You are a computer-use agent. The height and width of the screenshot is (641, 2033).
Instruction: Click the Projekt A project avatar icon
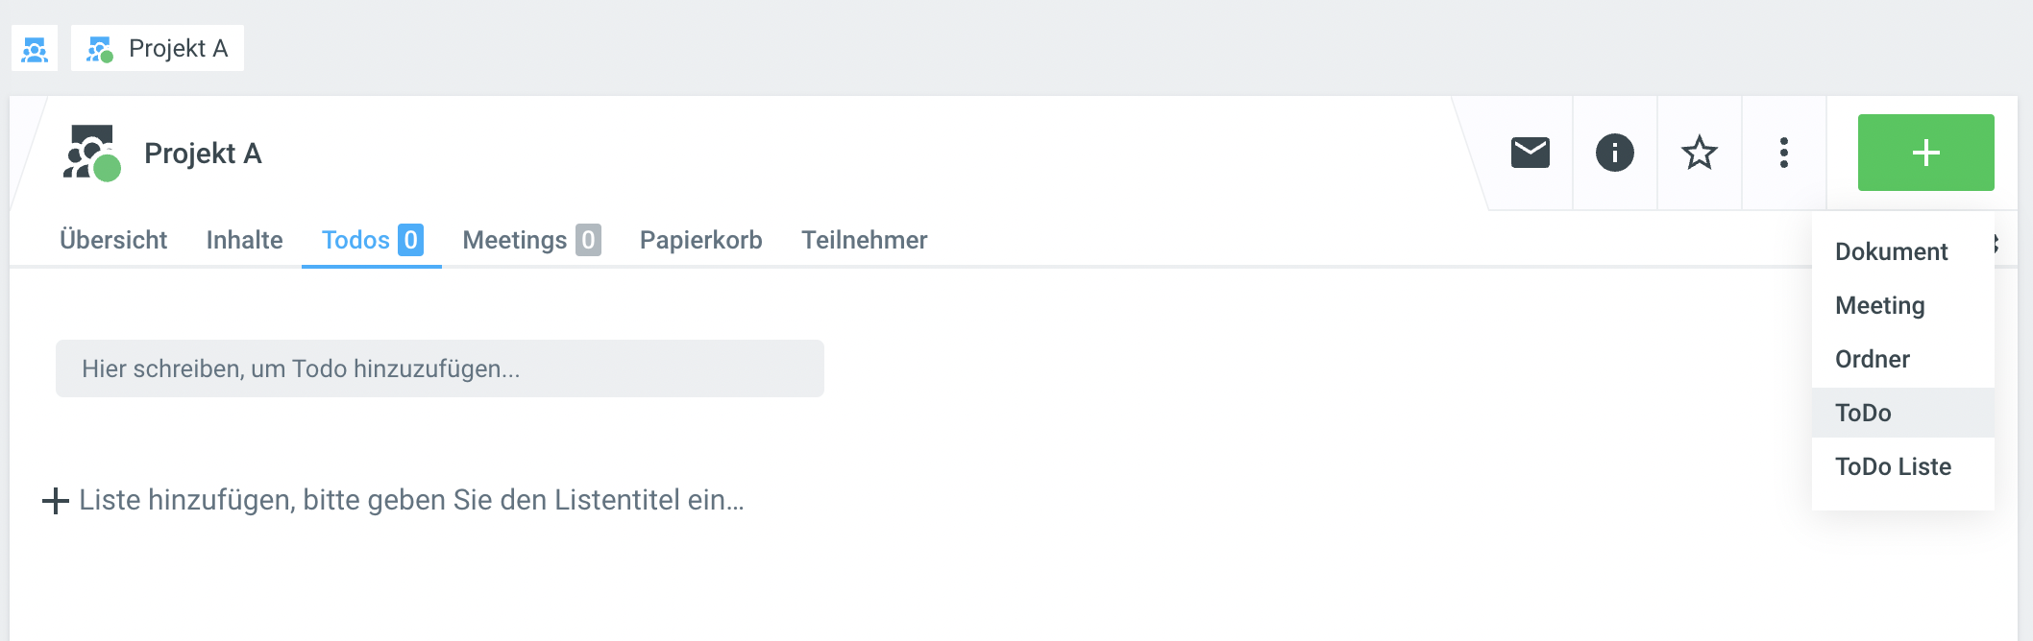point(91,153)
